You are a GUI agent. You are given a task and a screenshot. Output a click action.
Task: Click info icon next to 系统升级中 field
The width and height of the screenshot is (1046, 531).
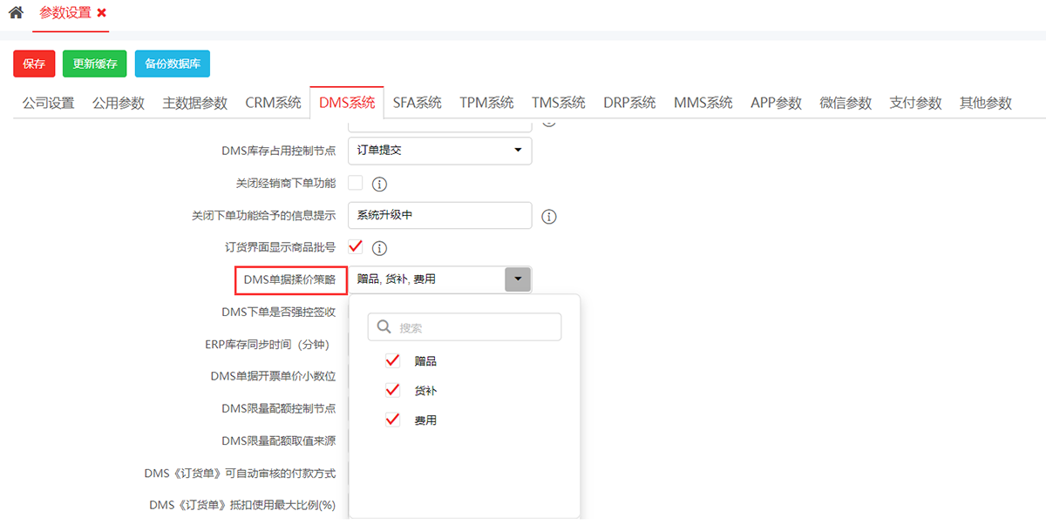[x=548, y=217]
